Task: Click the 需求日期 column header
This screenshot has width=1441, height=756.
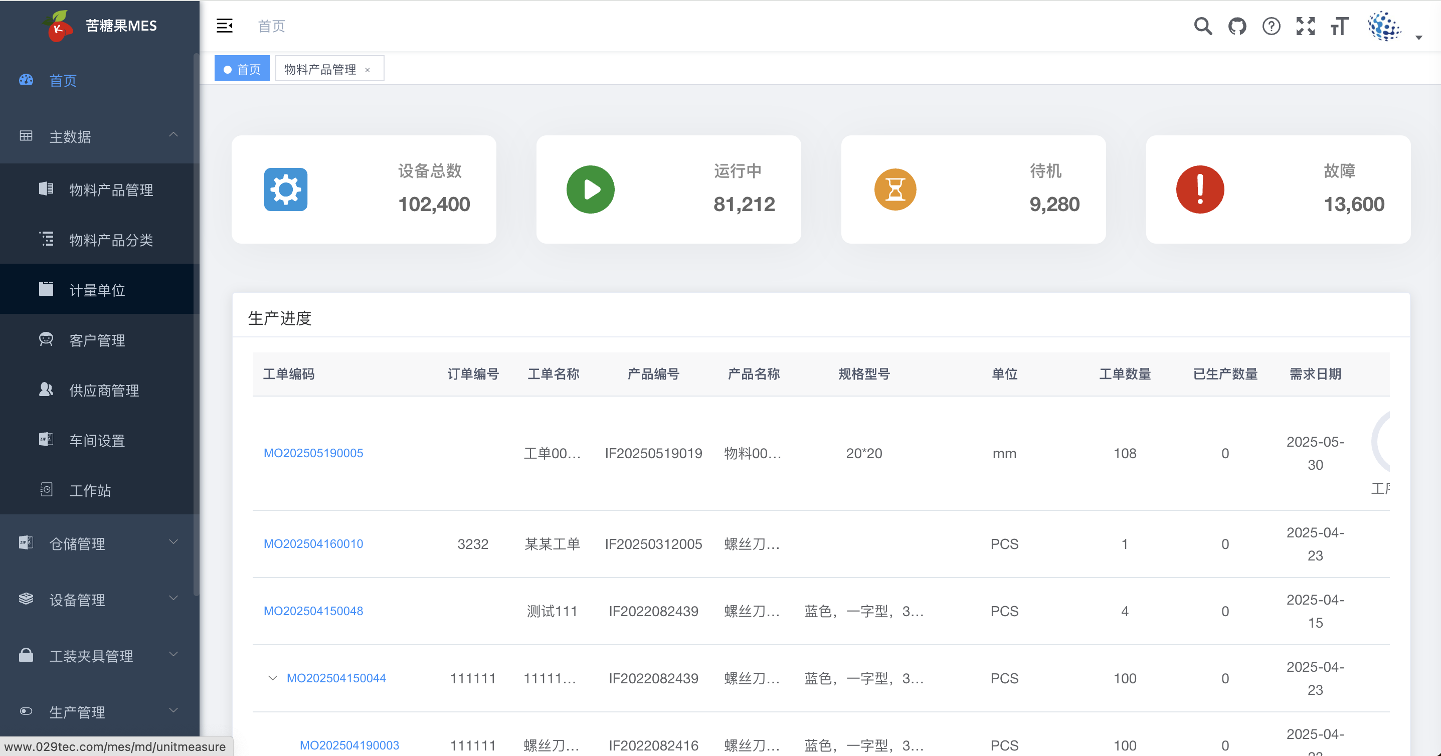Action: click(x=1315, y=373)
